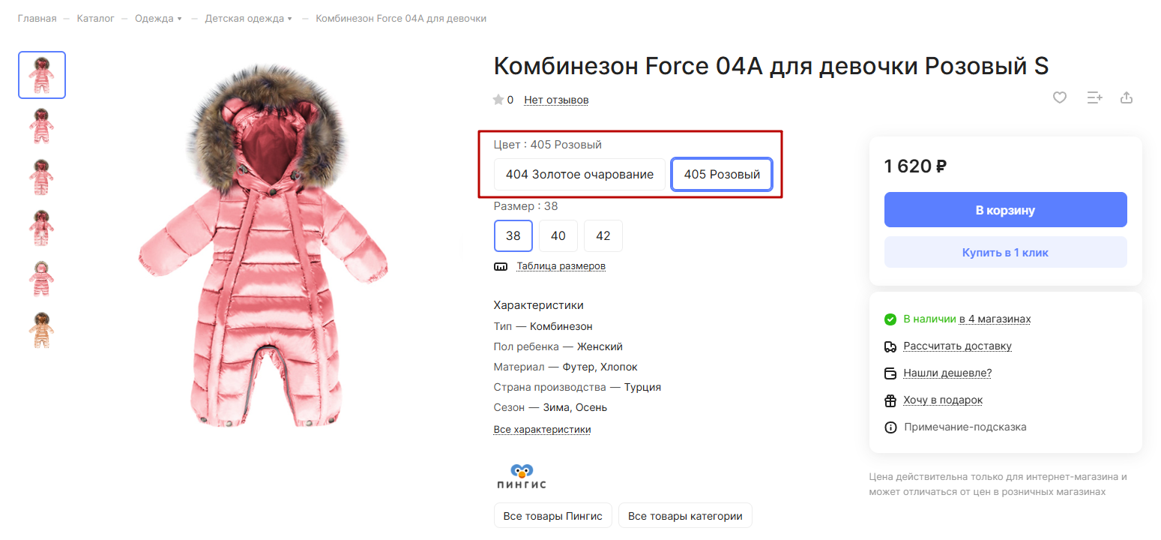Expand the Детская одежда breadcrumb dropdown
The height and width of the screenshot is (540, 1161).
290,19
